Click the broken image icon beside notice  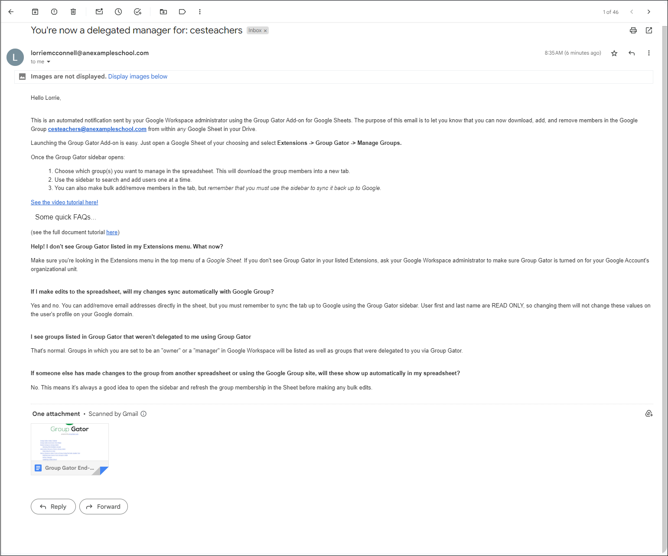click(22, 77)
